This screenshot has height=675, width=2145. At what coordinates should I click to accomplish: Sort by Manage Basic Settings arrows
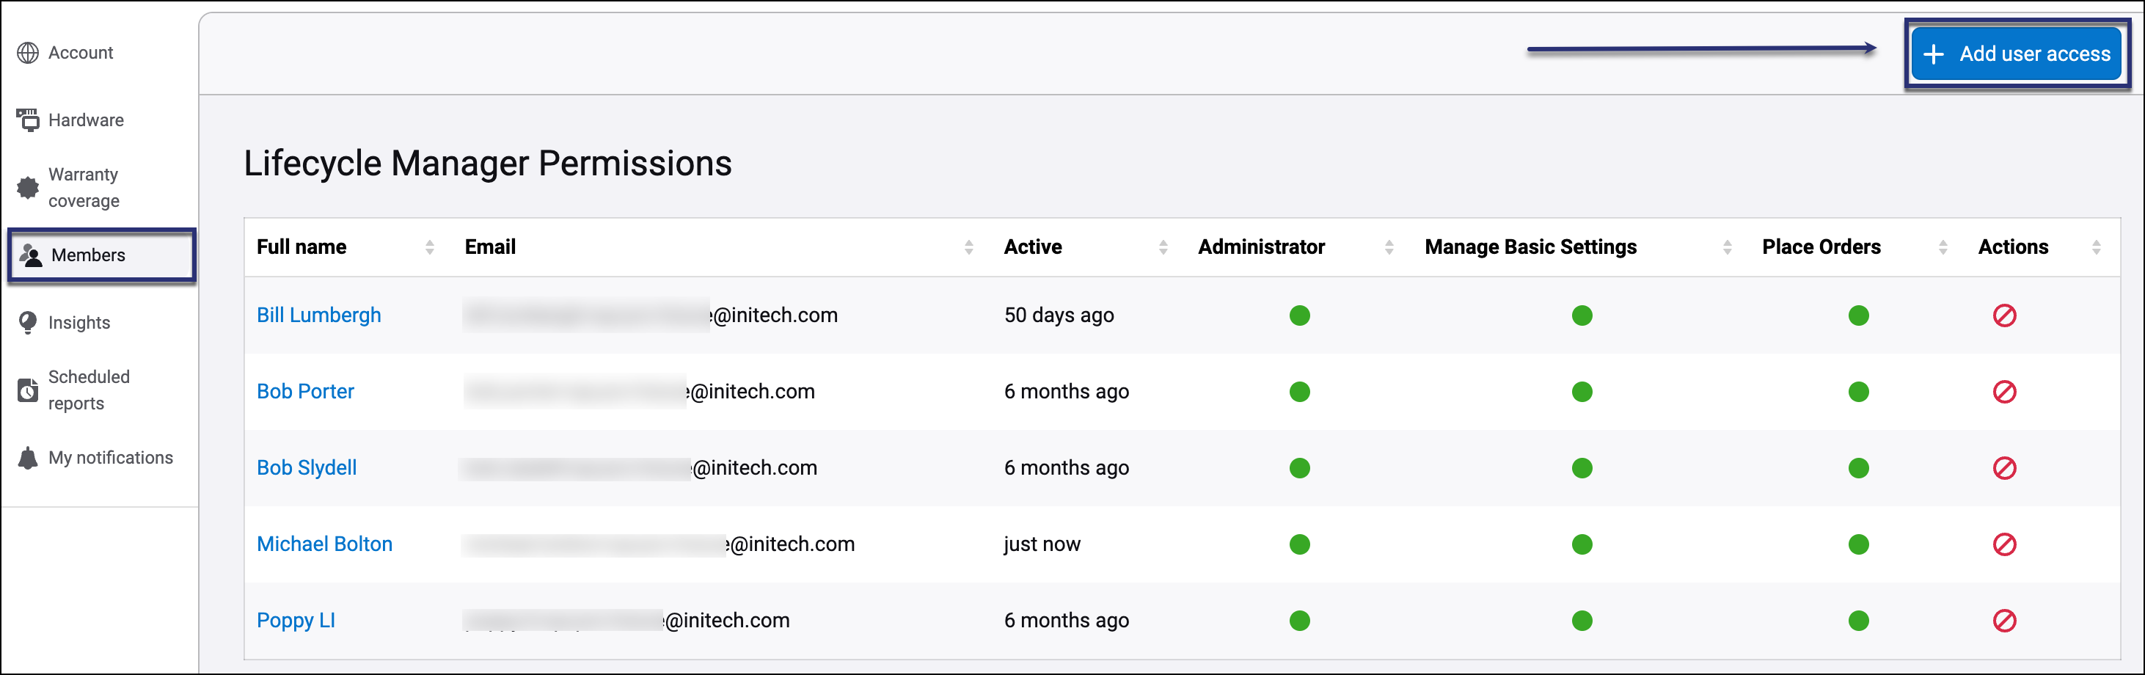(x=1727, y=247)
